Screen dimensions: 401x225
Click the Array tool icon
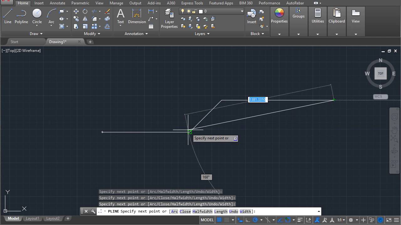(x=94, y=27)
